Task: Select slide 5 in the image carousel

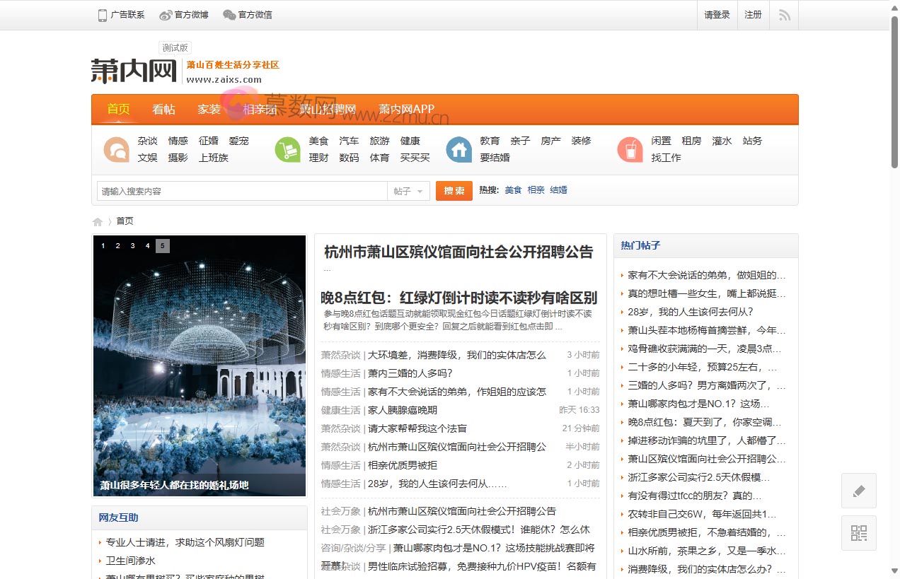Action: click(162, 246)
